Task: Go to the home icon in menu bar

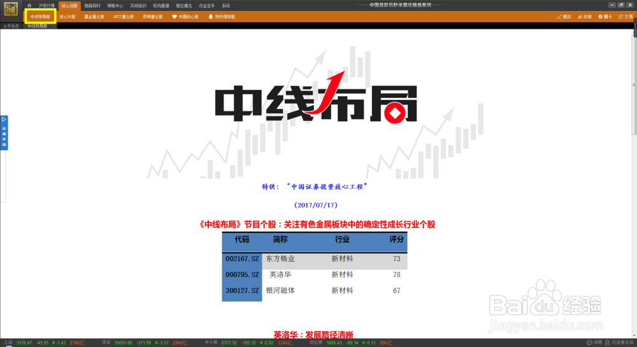Action: [x=29, y=6]
